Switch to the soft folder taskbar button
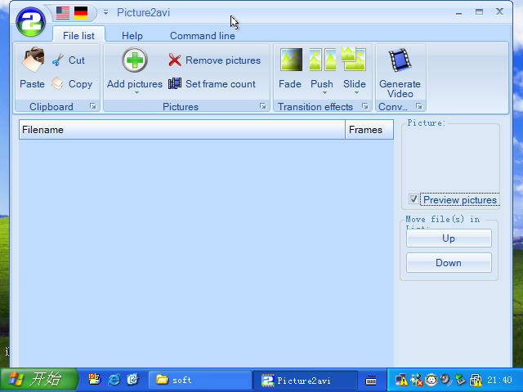523x392 pixels. point(199,380)
